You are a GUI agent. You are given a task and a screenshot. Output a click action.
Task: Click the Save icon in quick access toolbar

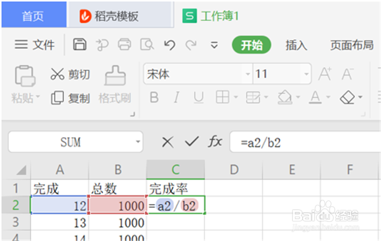(x=80, y=44)
